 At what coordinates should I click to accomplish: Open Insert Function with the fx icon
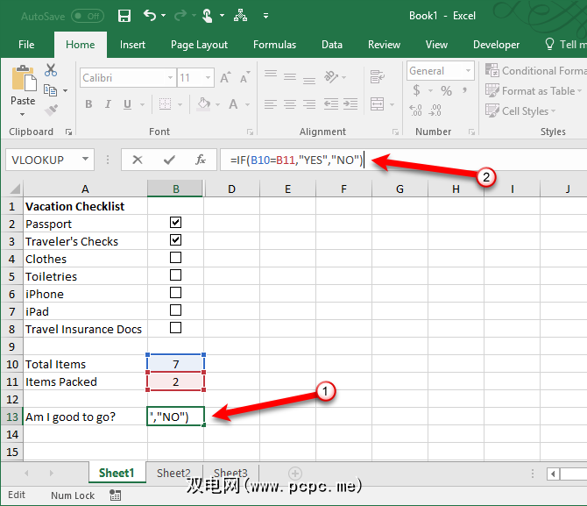[x=200, y=160]
